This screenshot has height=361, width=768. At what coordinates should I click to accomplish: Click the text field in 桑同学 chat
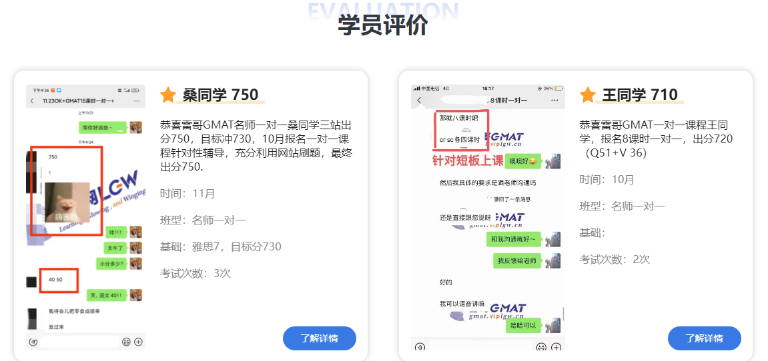click(80, 342)
